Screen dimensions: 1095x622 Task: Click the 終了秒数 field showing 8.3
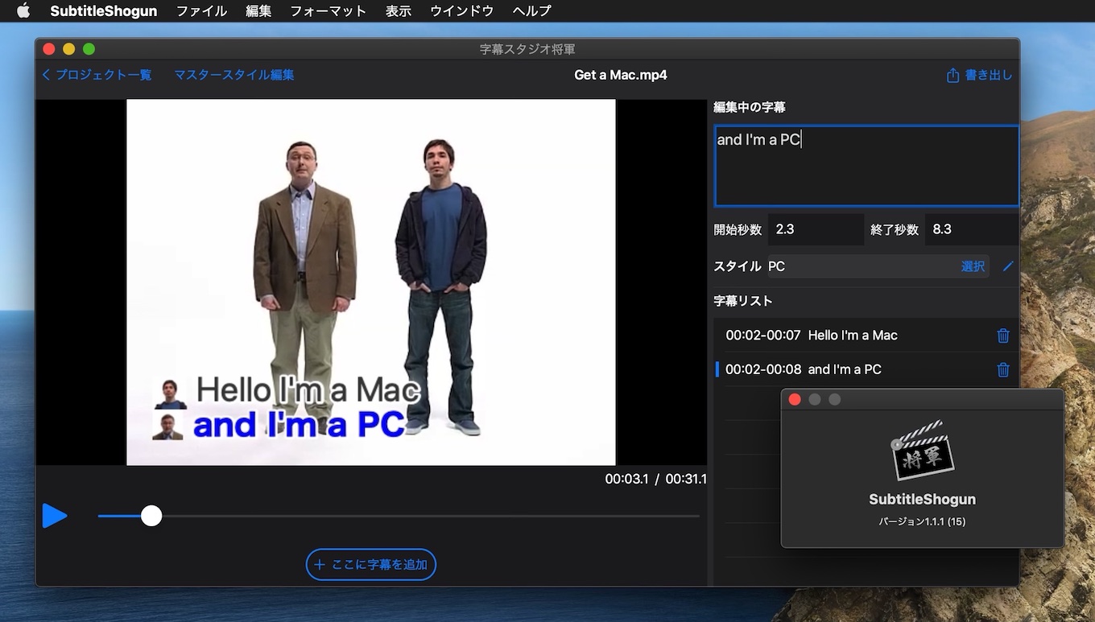[972, 229]
